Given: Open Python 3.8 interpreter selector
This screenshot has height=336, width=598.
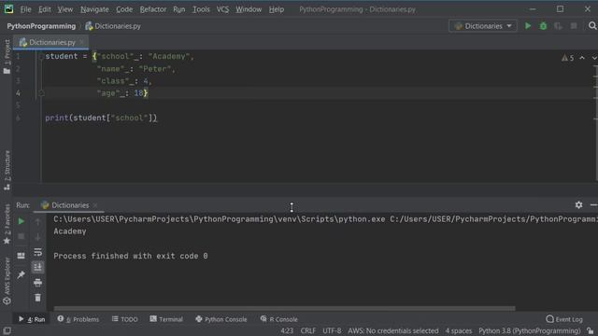Looking at the screenshot, I should click(530, 330).
